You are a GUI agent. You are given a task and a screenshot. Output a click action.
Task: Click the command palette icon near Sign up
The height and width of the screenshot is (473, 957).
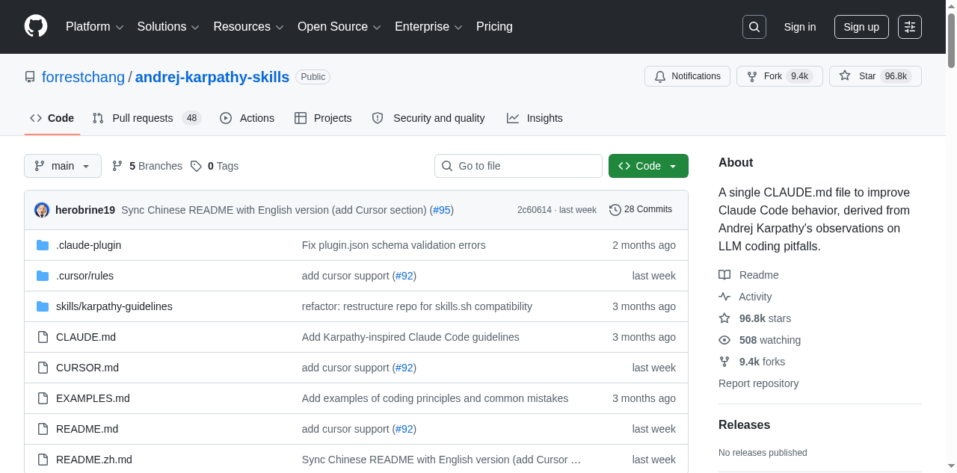pyautogui.click(x=909, y=26)
